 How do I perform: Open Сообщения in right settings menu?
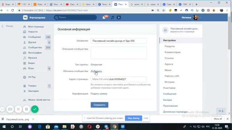pos(170,94)
